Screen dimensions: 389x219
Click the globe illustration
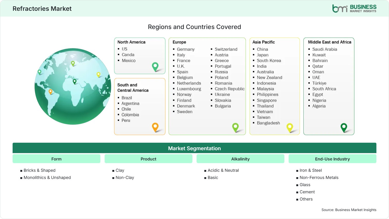[x=73, y=87]
